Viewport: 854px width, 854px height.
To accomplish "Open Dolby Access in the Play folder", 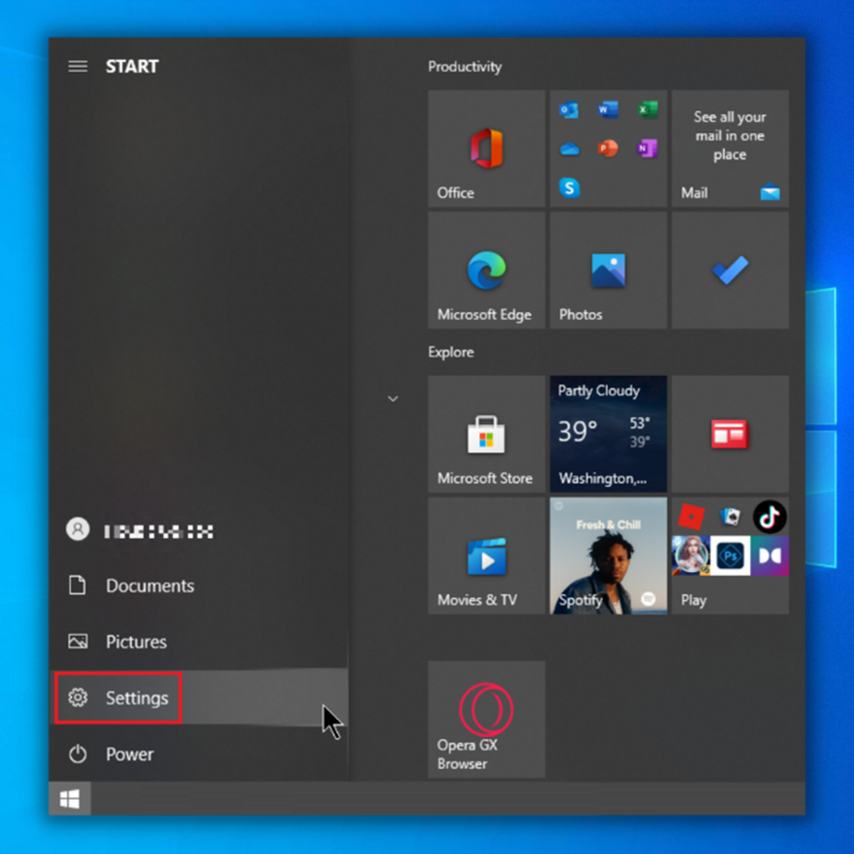I will [x=769, y=555].
